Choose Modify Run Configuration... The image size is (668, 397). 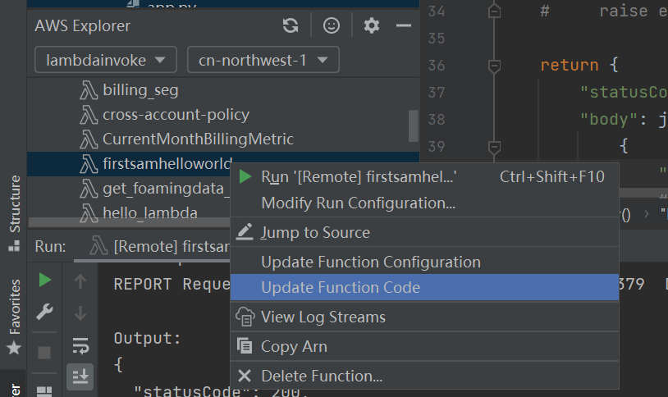(424, 203)
